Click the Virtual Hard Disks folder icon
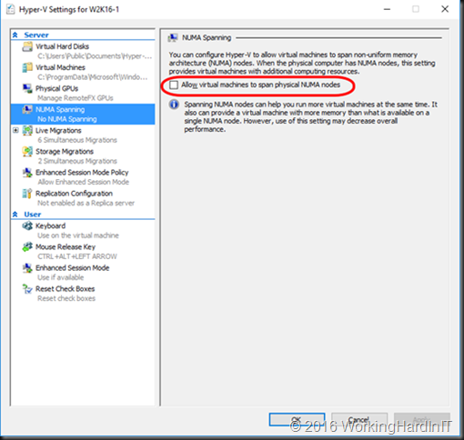 point(27,46)
